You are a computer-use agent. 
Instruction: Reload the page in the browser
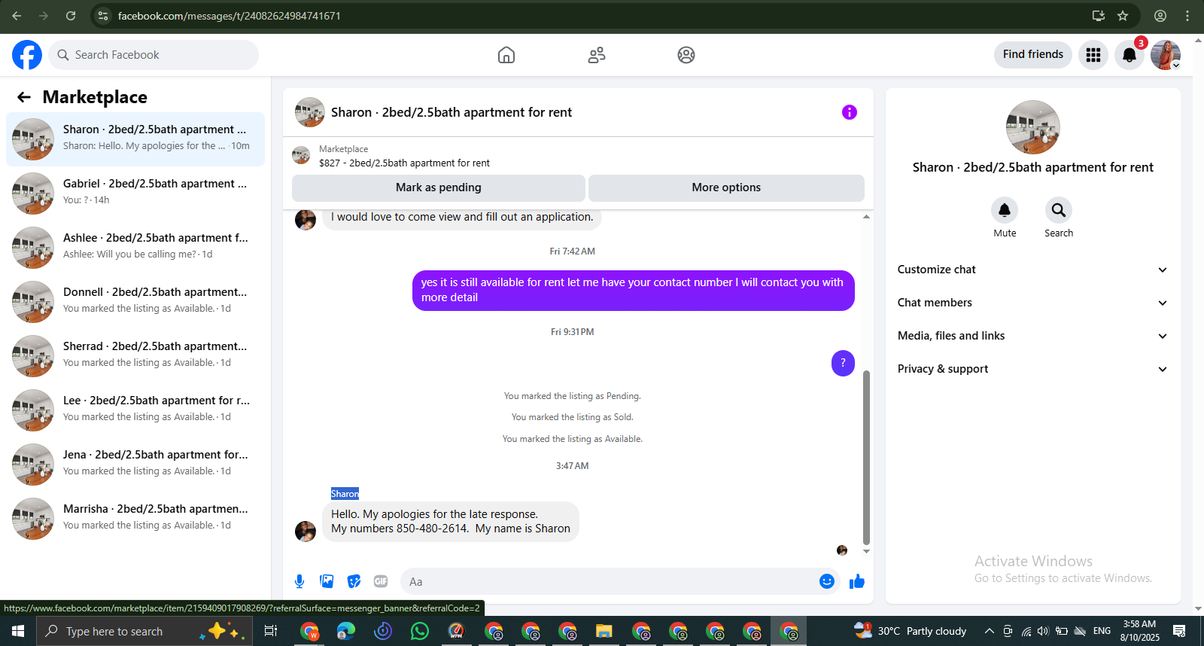click(x=71, y=16)
